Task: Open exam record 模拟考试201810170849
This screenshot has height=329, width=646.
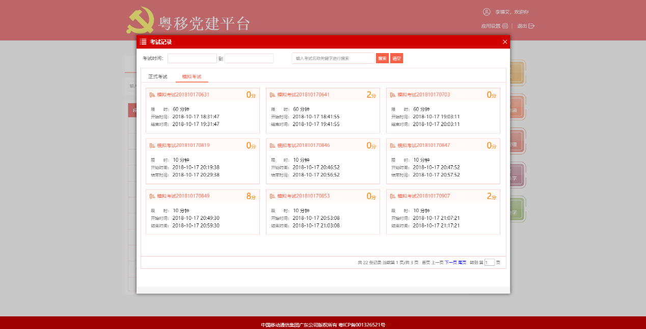Action: pyautogui.click(x=183, y=196)
